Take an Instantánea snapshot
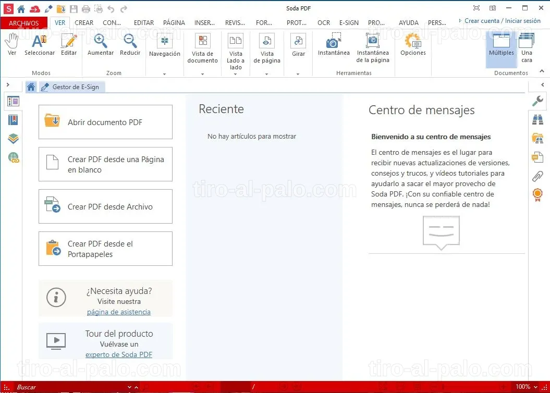Viewport: 550px width, 393px height. pyautogui.click(x=334, y=44)
